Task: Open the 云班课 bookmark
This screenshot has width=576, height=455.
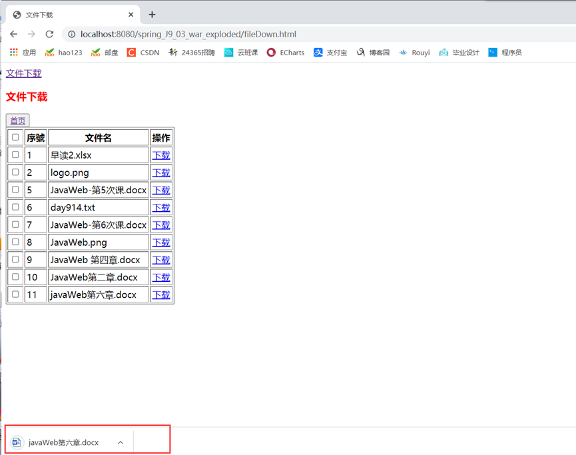Action: pos(241,53)
